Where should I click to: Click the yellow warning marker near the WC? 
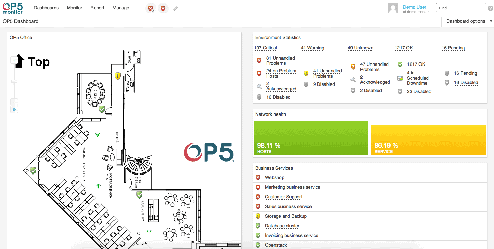pyautogui.click(x=117, y=76)
